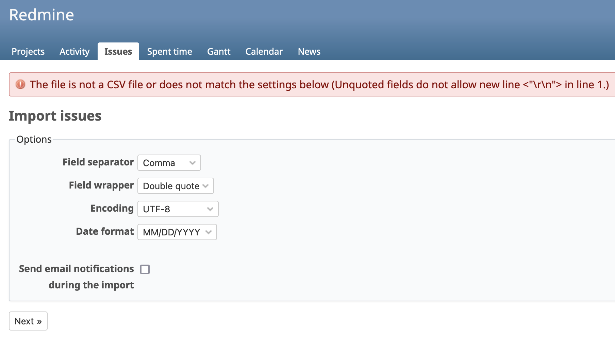Open the Field wrapper Double quote dropdown

click(x=176, y=186)
